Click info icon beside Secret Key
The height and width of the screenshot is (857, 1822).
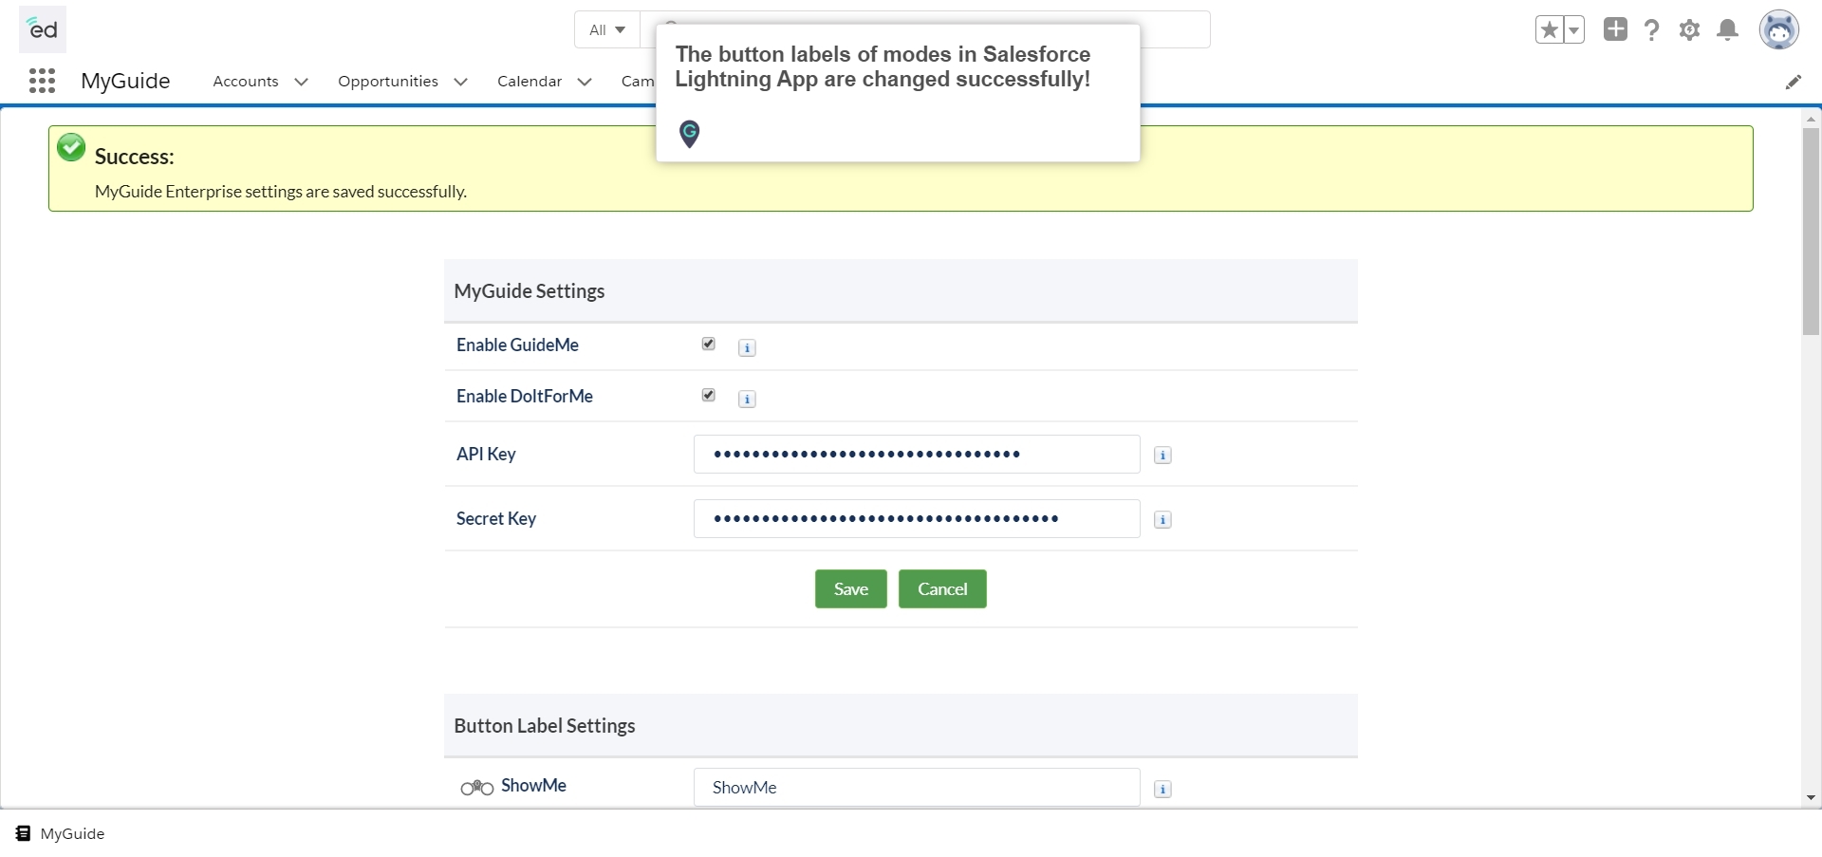click(x=1162, y=520)
